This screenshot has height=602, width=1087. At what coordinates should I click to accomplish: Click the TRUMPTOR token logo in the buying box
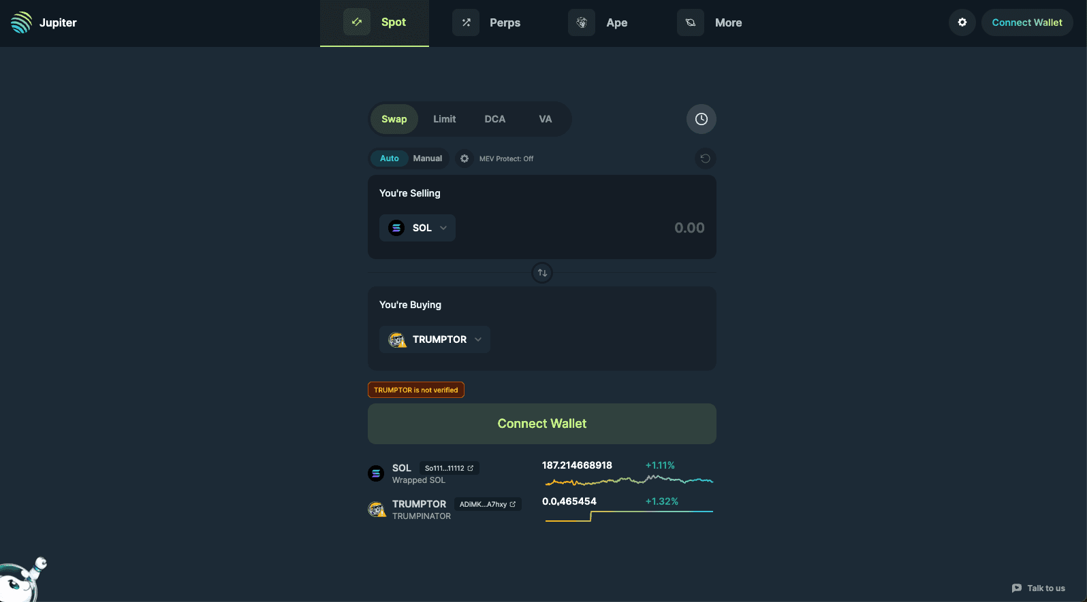click(397, 339)
